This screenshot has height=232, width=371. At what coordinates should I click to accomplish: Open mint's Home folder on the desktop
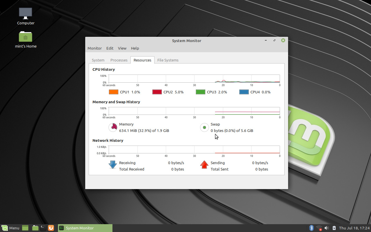26,37
